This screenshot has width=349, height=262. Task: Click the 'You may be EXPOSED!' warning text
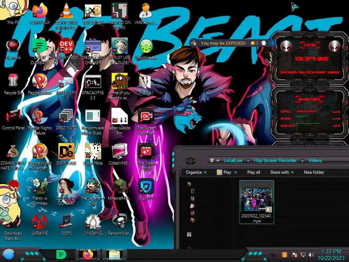(223, 43)
